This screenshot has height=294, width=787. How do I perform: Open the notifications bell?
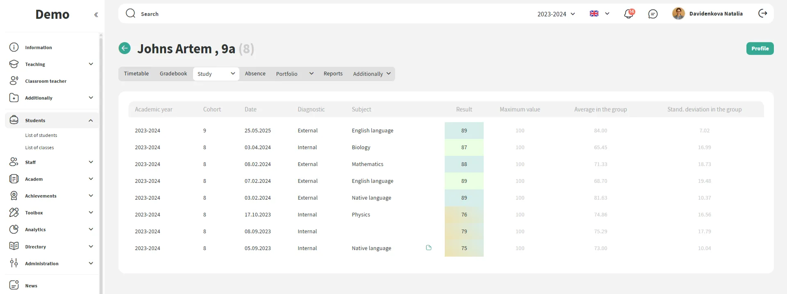point(628,14)
